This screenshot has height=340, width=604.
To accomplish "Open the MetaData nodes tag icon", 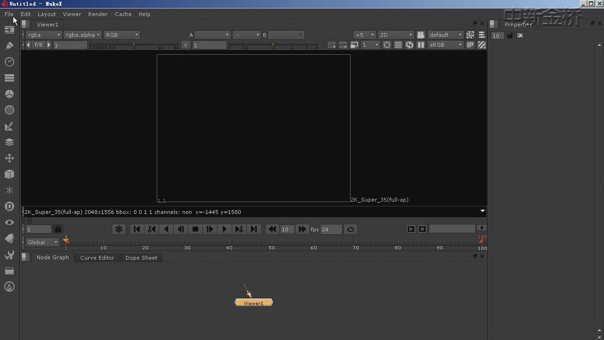I will [x=9, y=238].
